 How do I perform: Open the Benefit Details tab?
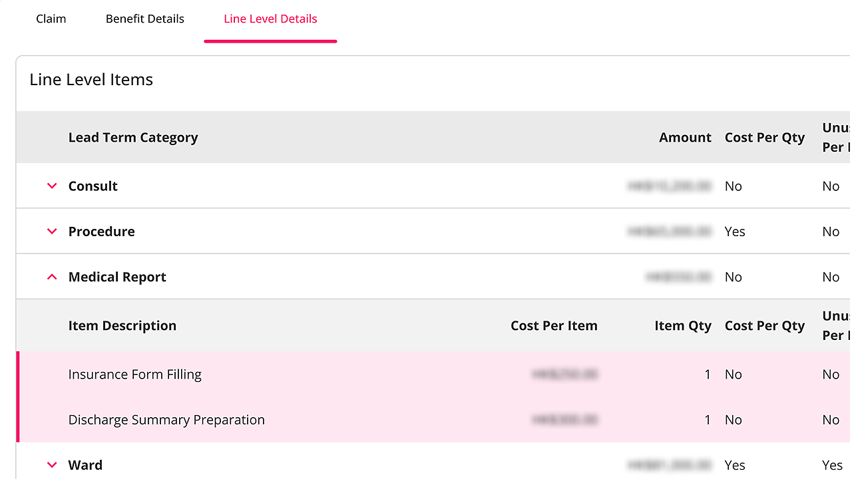point(145,19)
